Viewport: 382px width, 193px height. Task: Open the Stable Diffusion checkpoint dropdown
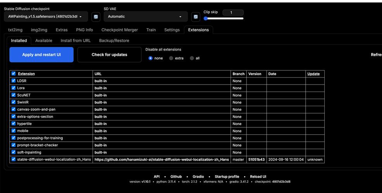click(46, 17)
